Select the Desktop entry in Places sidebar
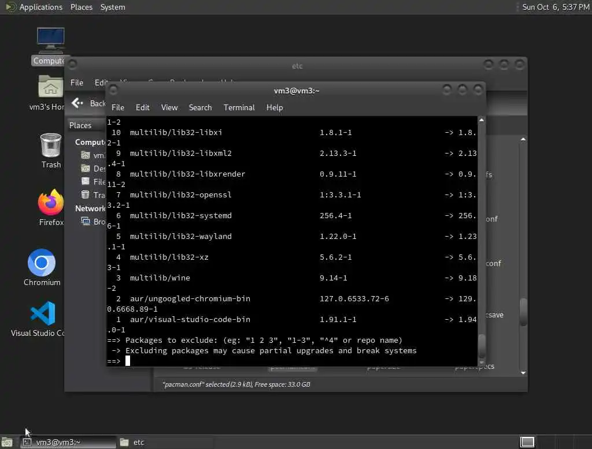 point(94,168)
